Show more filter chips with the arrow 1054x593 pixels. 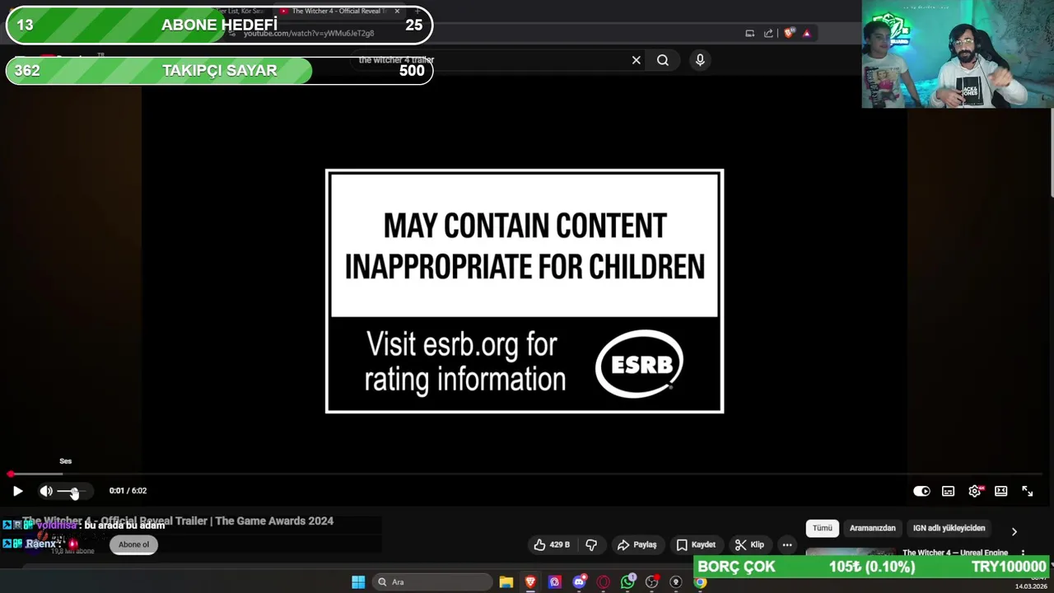click(1014, 531)
